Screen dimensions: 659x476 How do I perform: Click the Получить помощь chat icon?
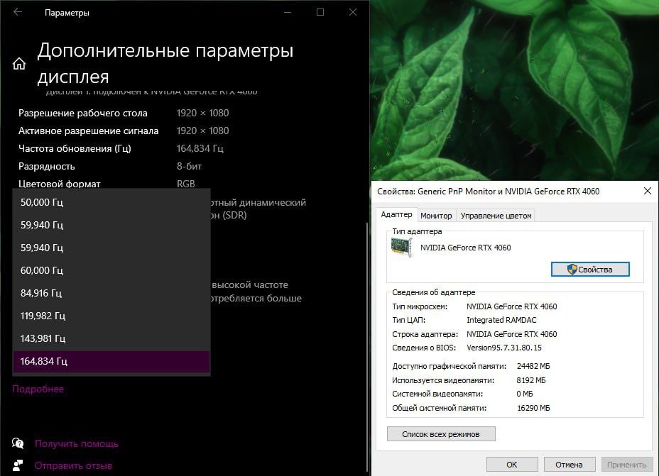(x=18, y=443)
